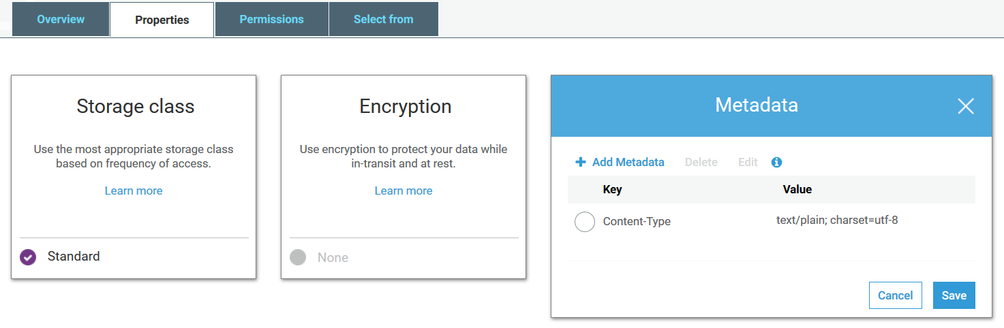Select the Content-Type metadata row radio
Screen dimensions: 1004x328
tap(585, 222)
